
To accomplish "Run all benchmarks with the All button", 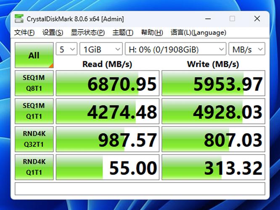I will click(34, 55).
